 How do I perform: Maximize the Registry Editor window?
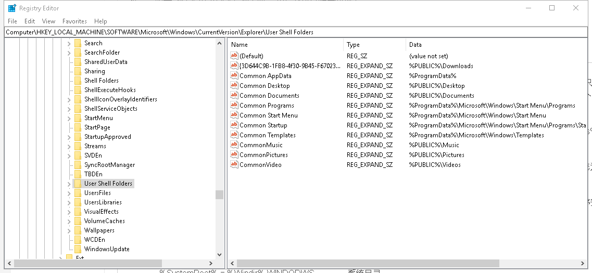pyautogui.click(x=552, y=8)
